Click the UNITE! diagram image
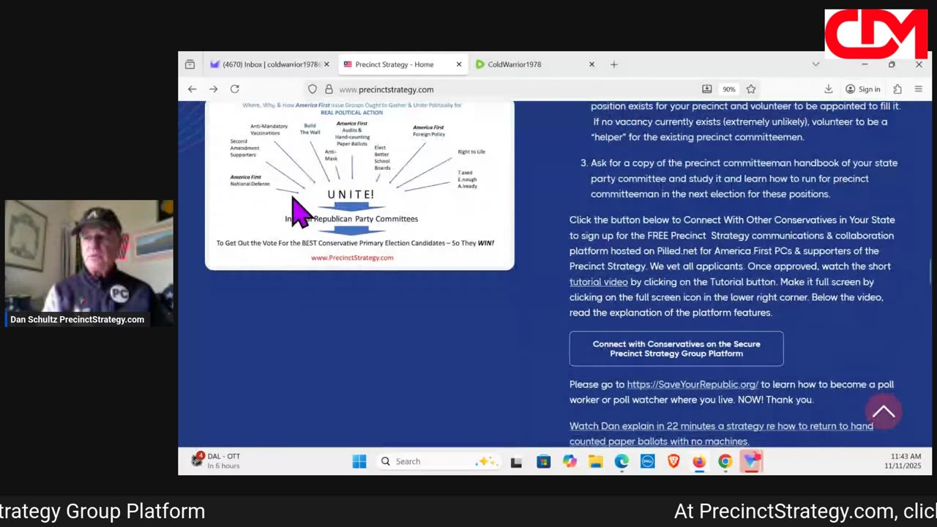Image resolution: width=937 pixels, height=527 pixels. [359, 184]
